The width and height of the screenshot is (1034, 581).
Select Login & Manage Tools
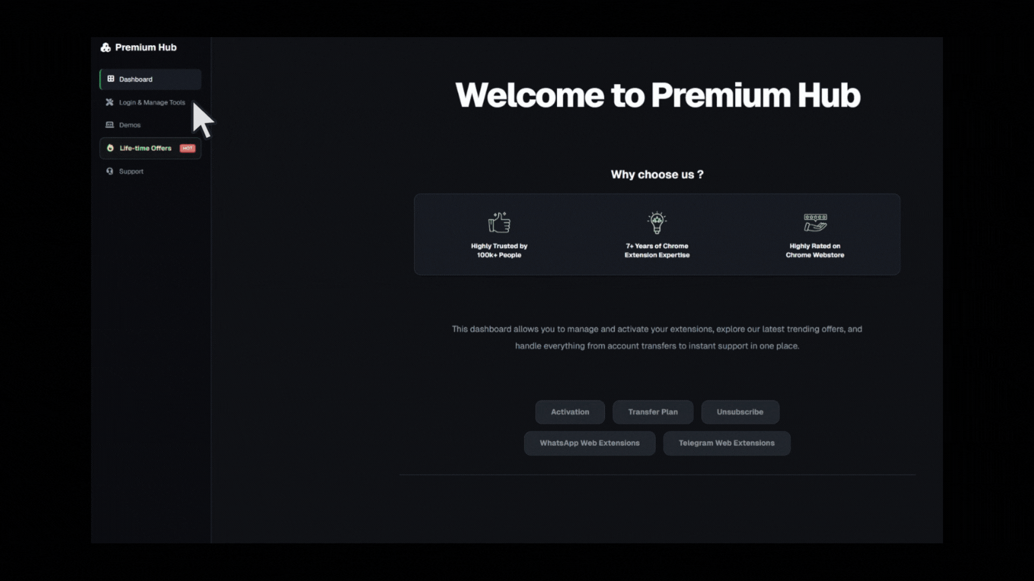[152, 102]
